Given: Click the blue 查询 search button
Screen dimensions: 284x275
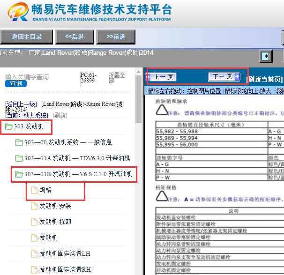Looking at the screenshot, I should (16, 83).
